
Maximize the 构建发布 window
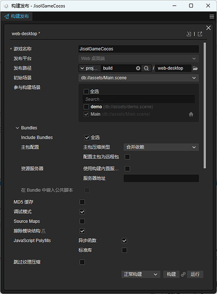(x=191, y=6)
